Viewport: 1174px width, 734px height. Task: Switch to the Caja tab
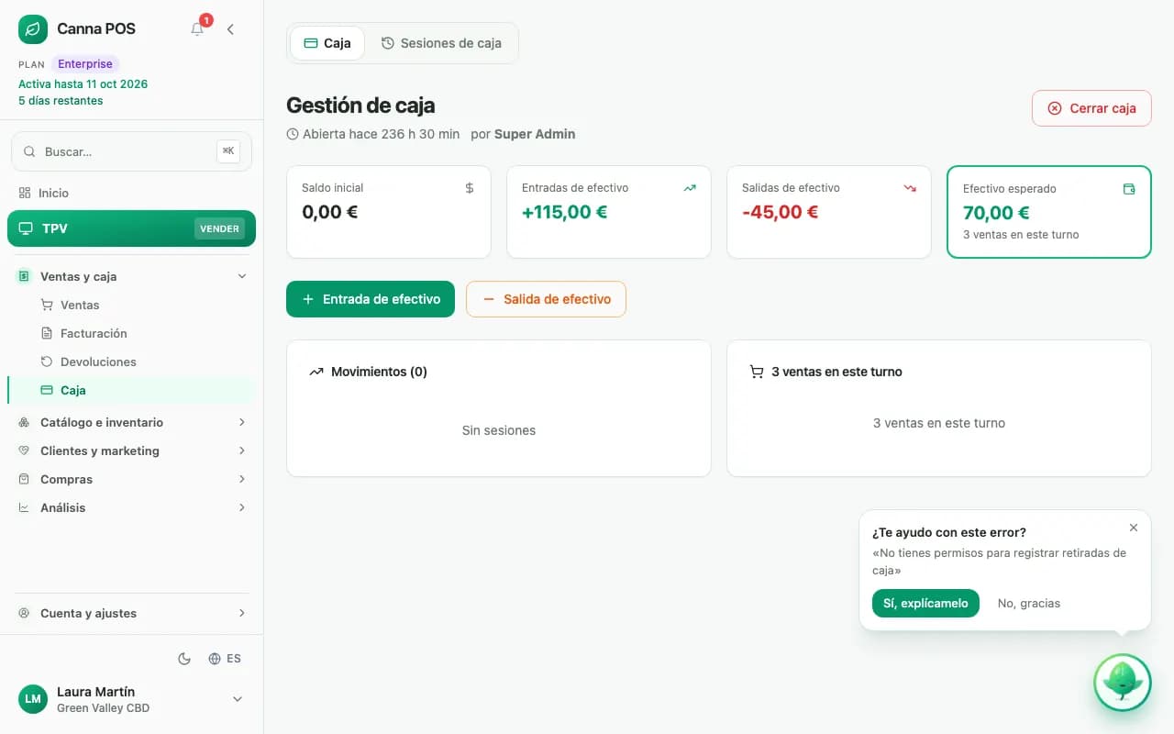click(327, 43)
